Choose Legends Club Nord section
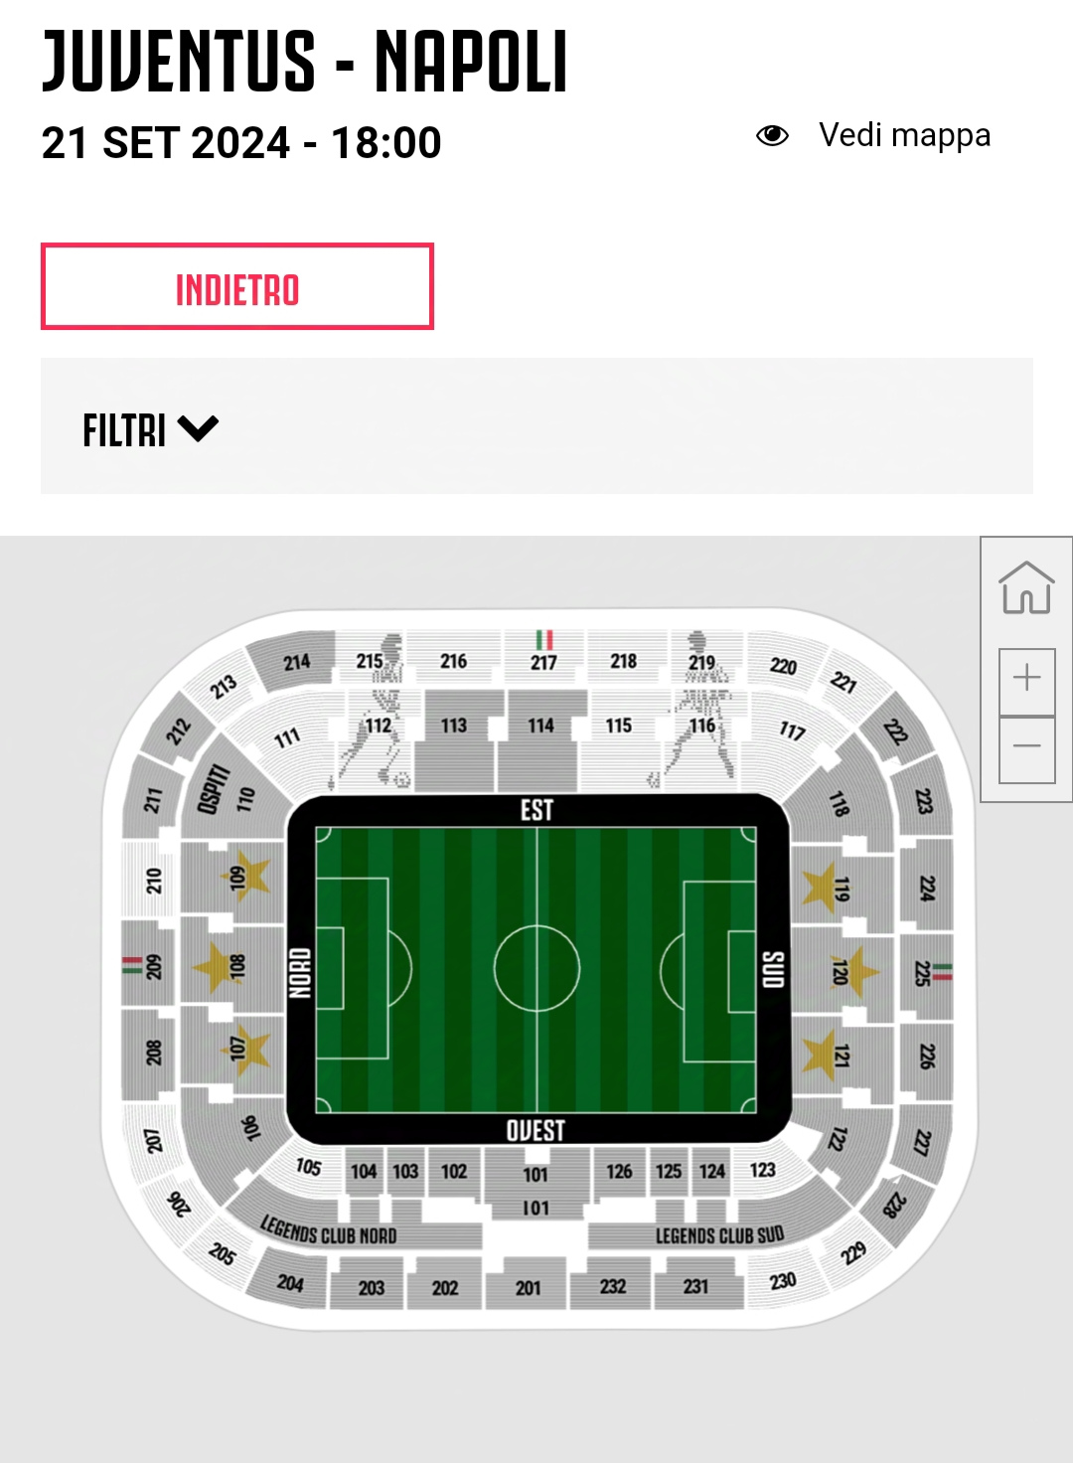This screenshot has width=1073, height=1463. (x=329, y=1230)
